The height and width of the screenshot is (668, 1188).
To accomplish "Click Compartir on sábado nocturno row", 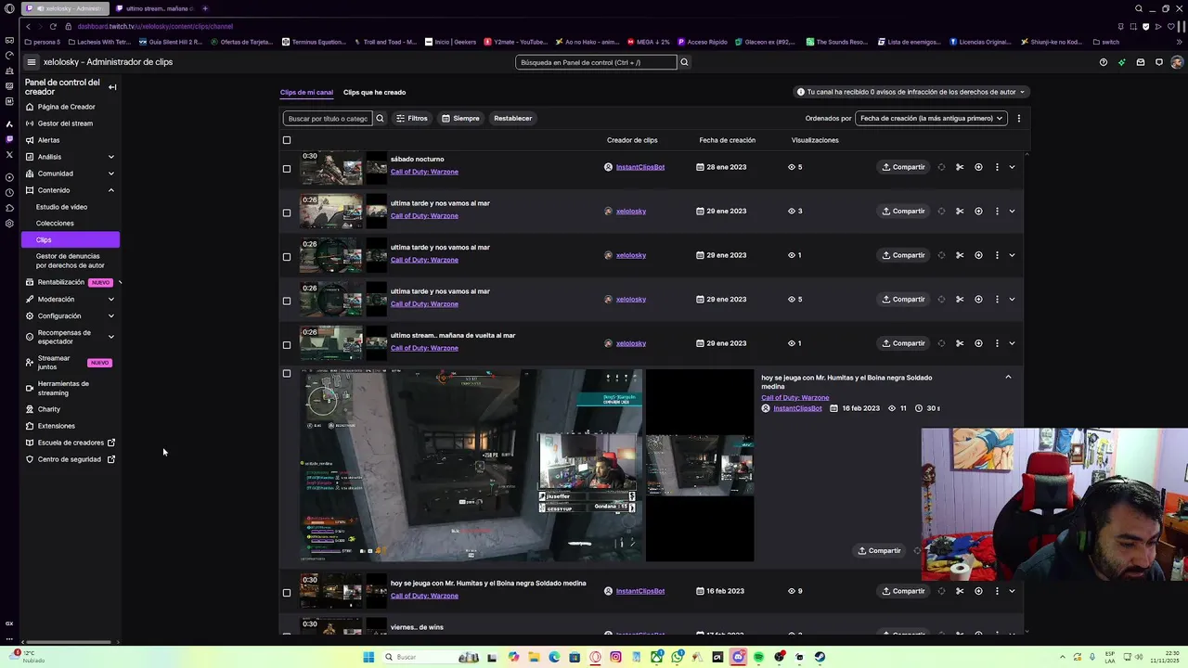I will (x=903, y=167).
